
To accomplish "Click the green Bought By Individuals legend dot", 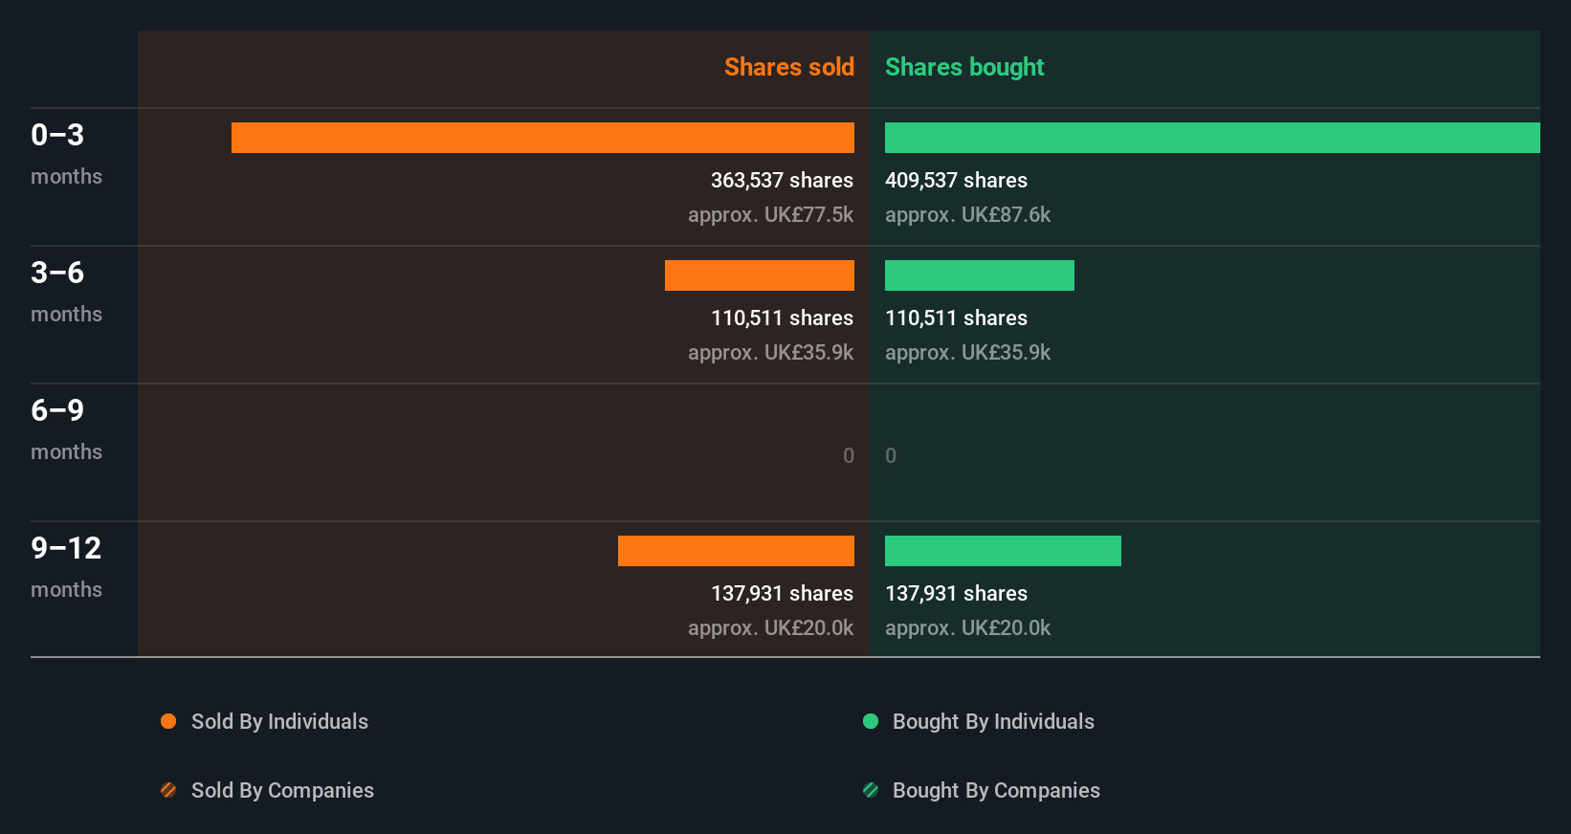I will pos(871,721).
